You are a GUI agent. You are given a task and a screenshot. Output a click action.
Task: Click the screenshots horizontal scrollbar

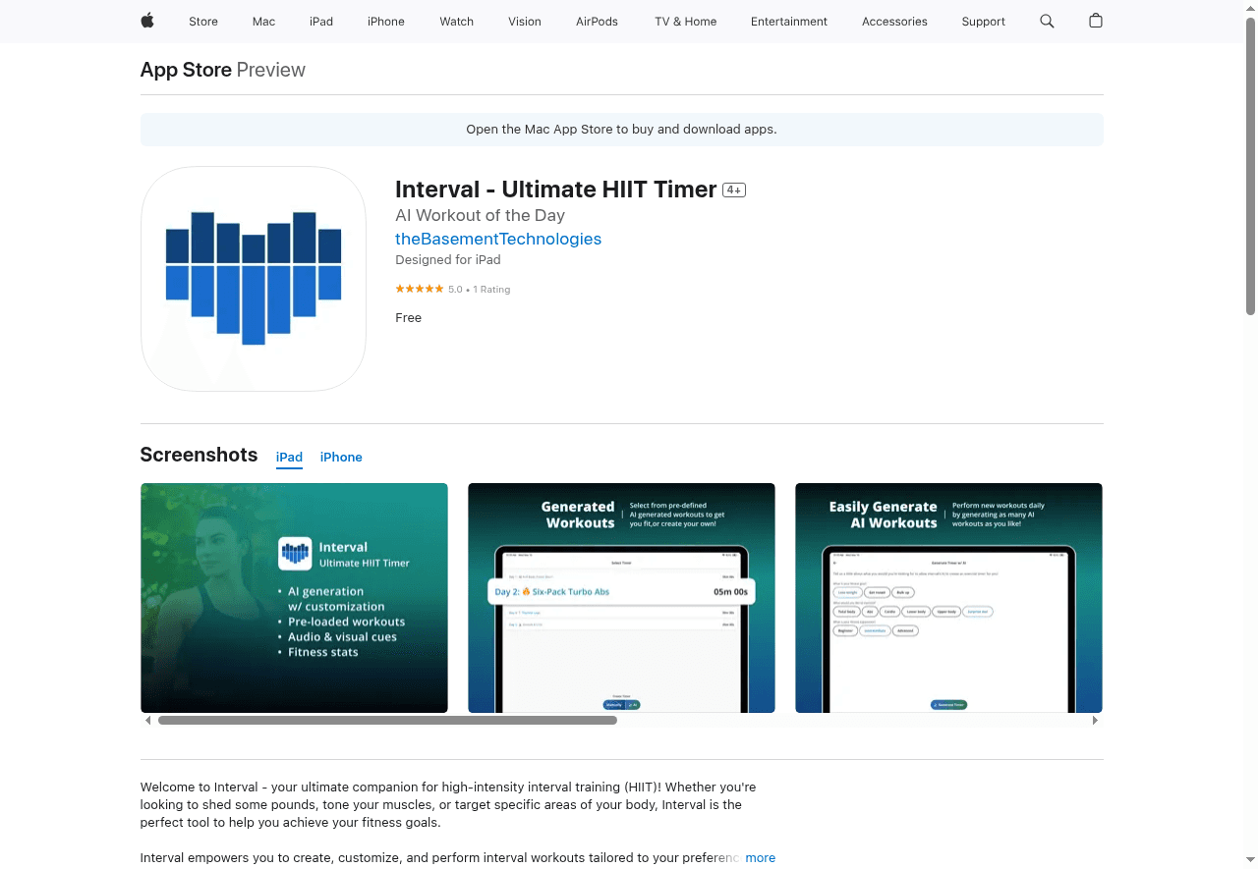pyautogui.click(x=387, y=721)
